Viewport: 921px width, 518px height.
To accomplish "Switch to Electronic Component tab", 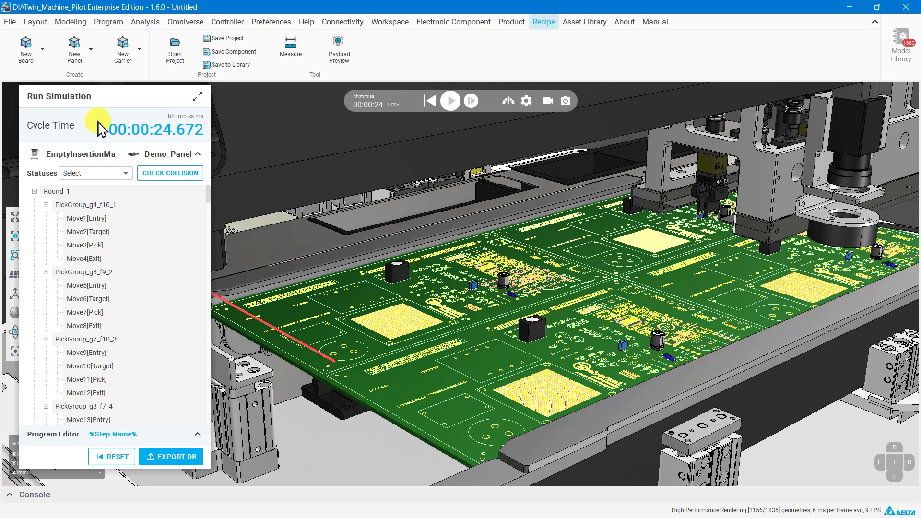I will 453,22.
